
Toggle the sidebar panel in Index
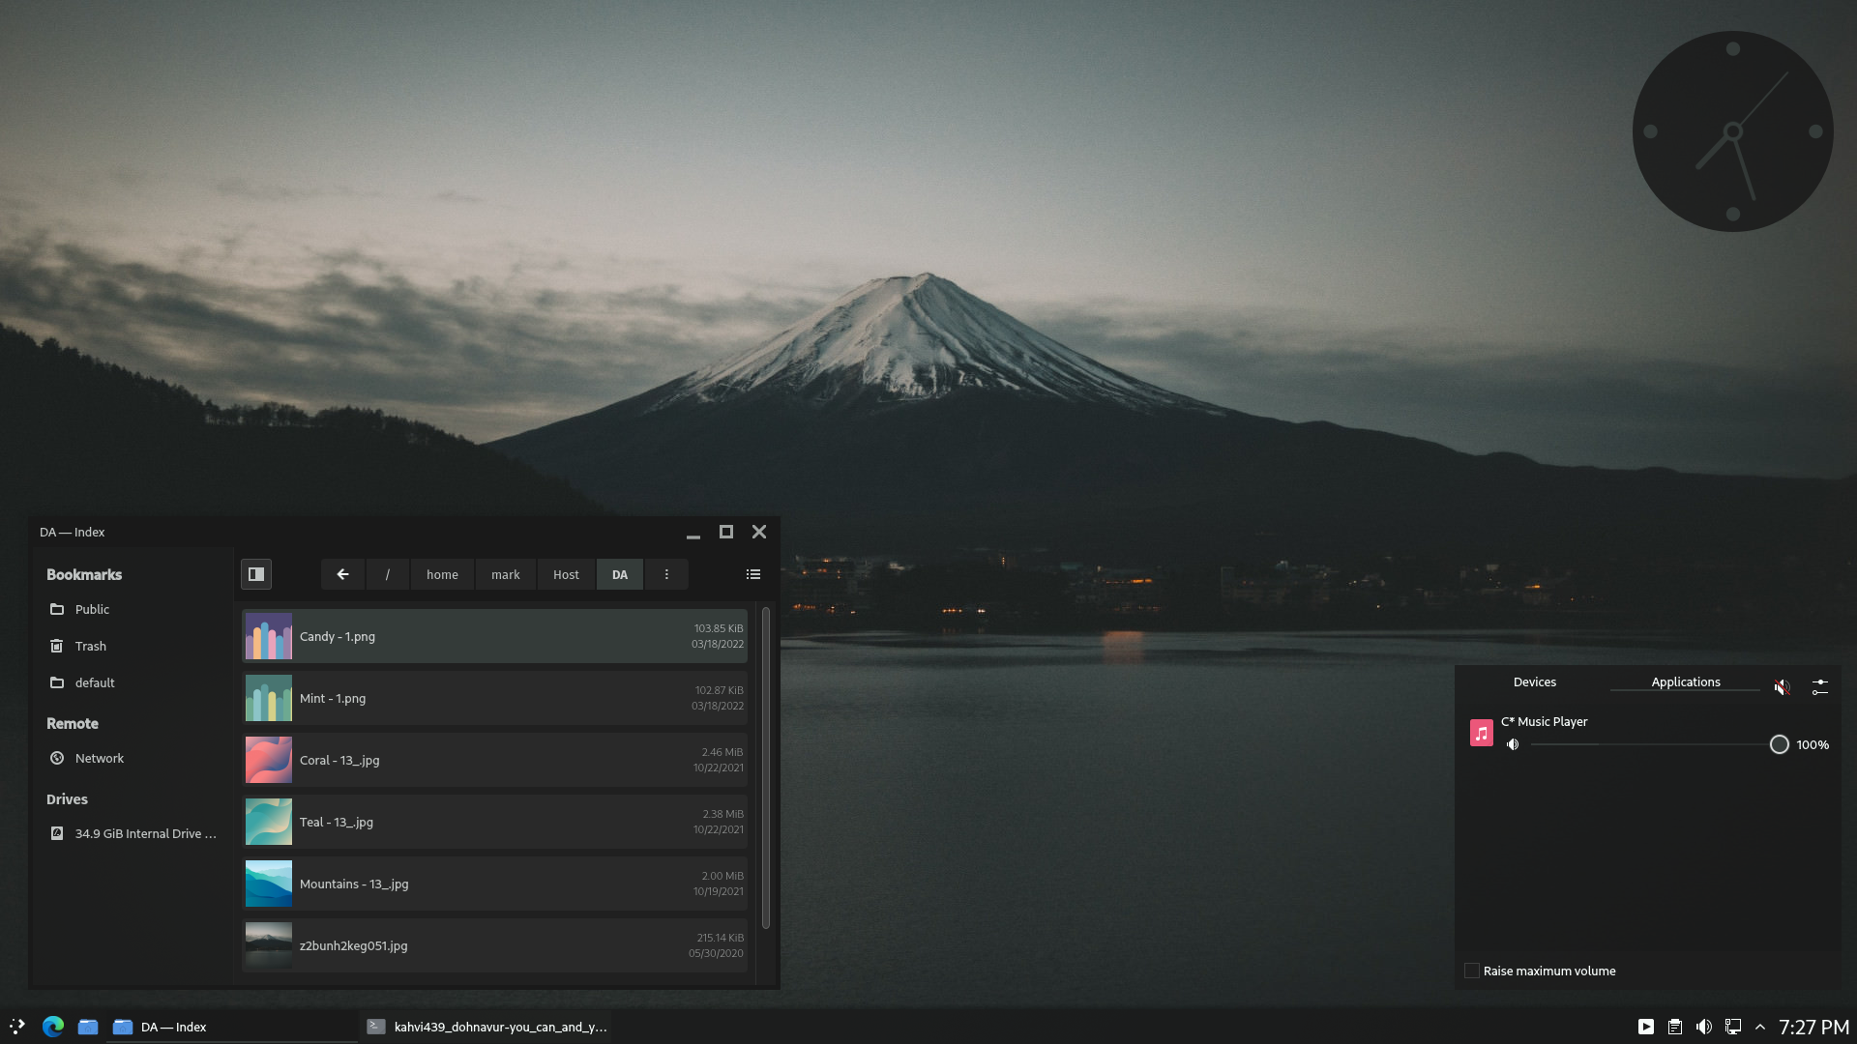(256, 574)
